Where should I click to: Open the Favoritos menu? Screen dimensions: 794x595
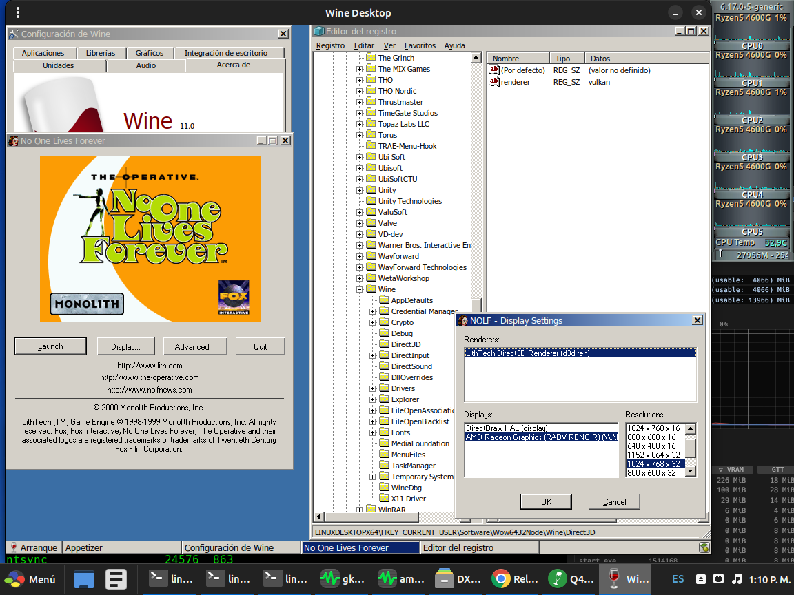click(x=420, y=45)
